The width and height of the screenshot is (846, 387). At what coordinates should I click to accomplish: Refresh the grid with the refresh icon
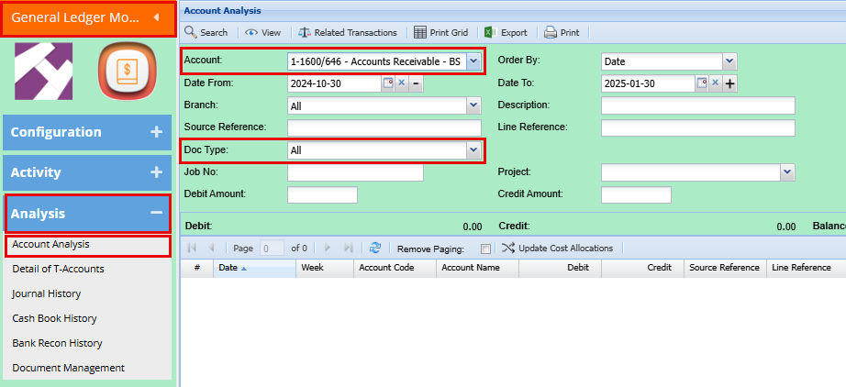[x=375, y=248]
